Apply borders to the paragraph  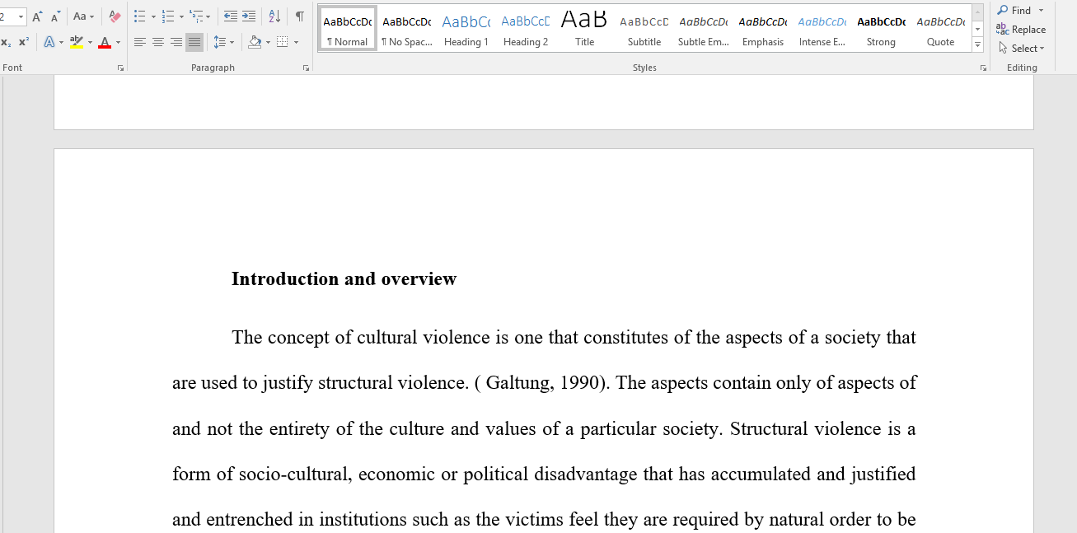pyautogui.click(x=282, y=42)
